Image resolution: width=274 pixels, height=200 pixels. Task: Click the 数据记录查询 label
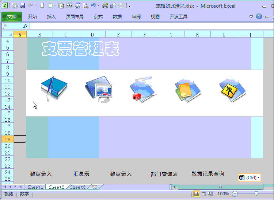pos(208,174)
